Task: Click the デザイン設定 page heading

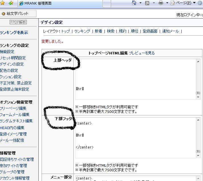Action: [52, 22]
